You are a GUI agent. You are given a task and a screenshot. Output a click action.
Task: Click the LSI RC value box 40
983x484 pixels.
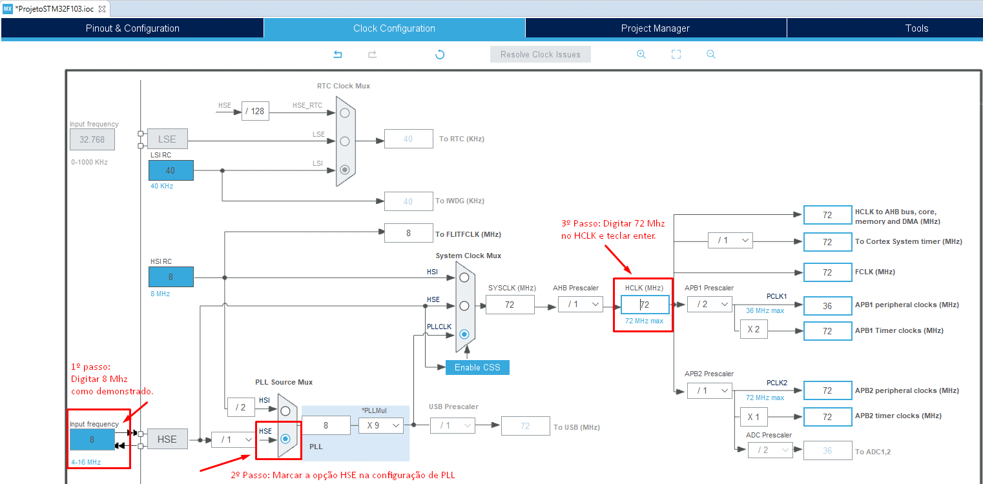tap(171, 170)
